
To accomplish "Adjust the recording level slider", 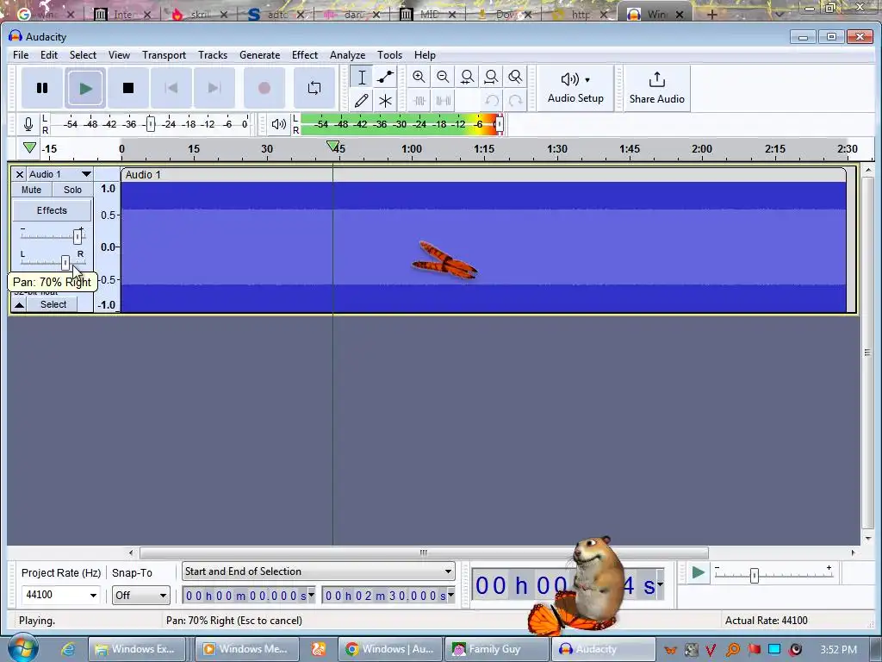I will coord(150,124).
